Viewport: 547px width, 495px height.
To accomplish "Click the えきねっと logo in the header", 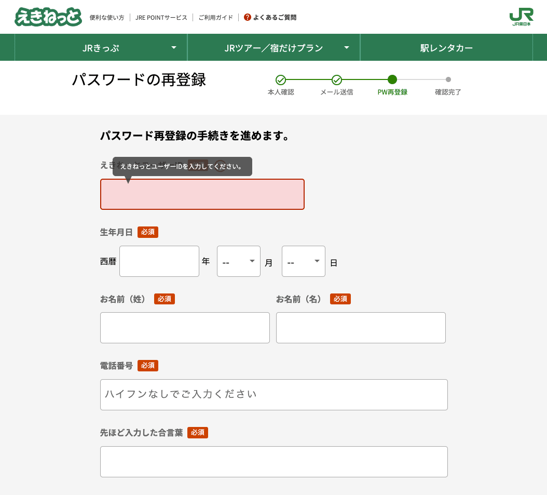I will pos(48,17).
